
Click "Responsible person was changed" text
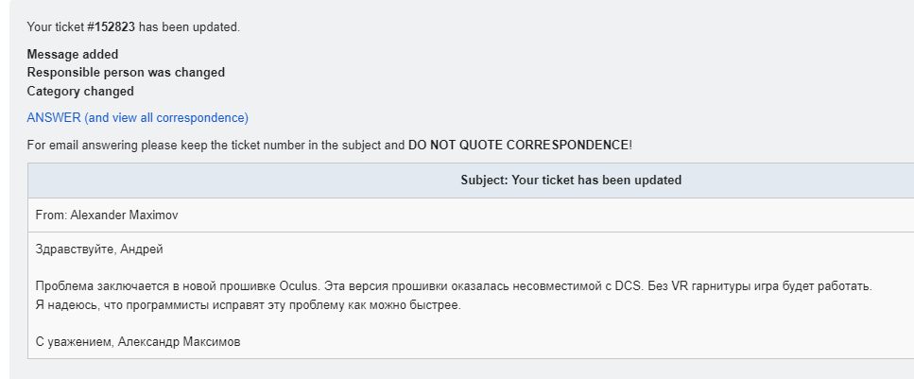[126, 72]
